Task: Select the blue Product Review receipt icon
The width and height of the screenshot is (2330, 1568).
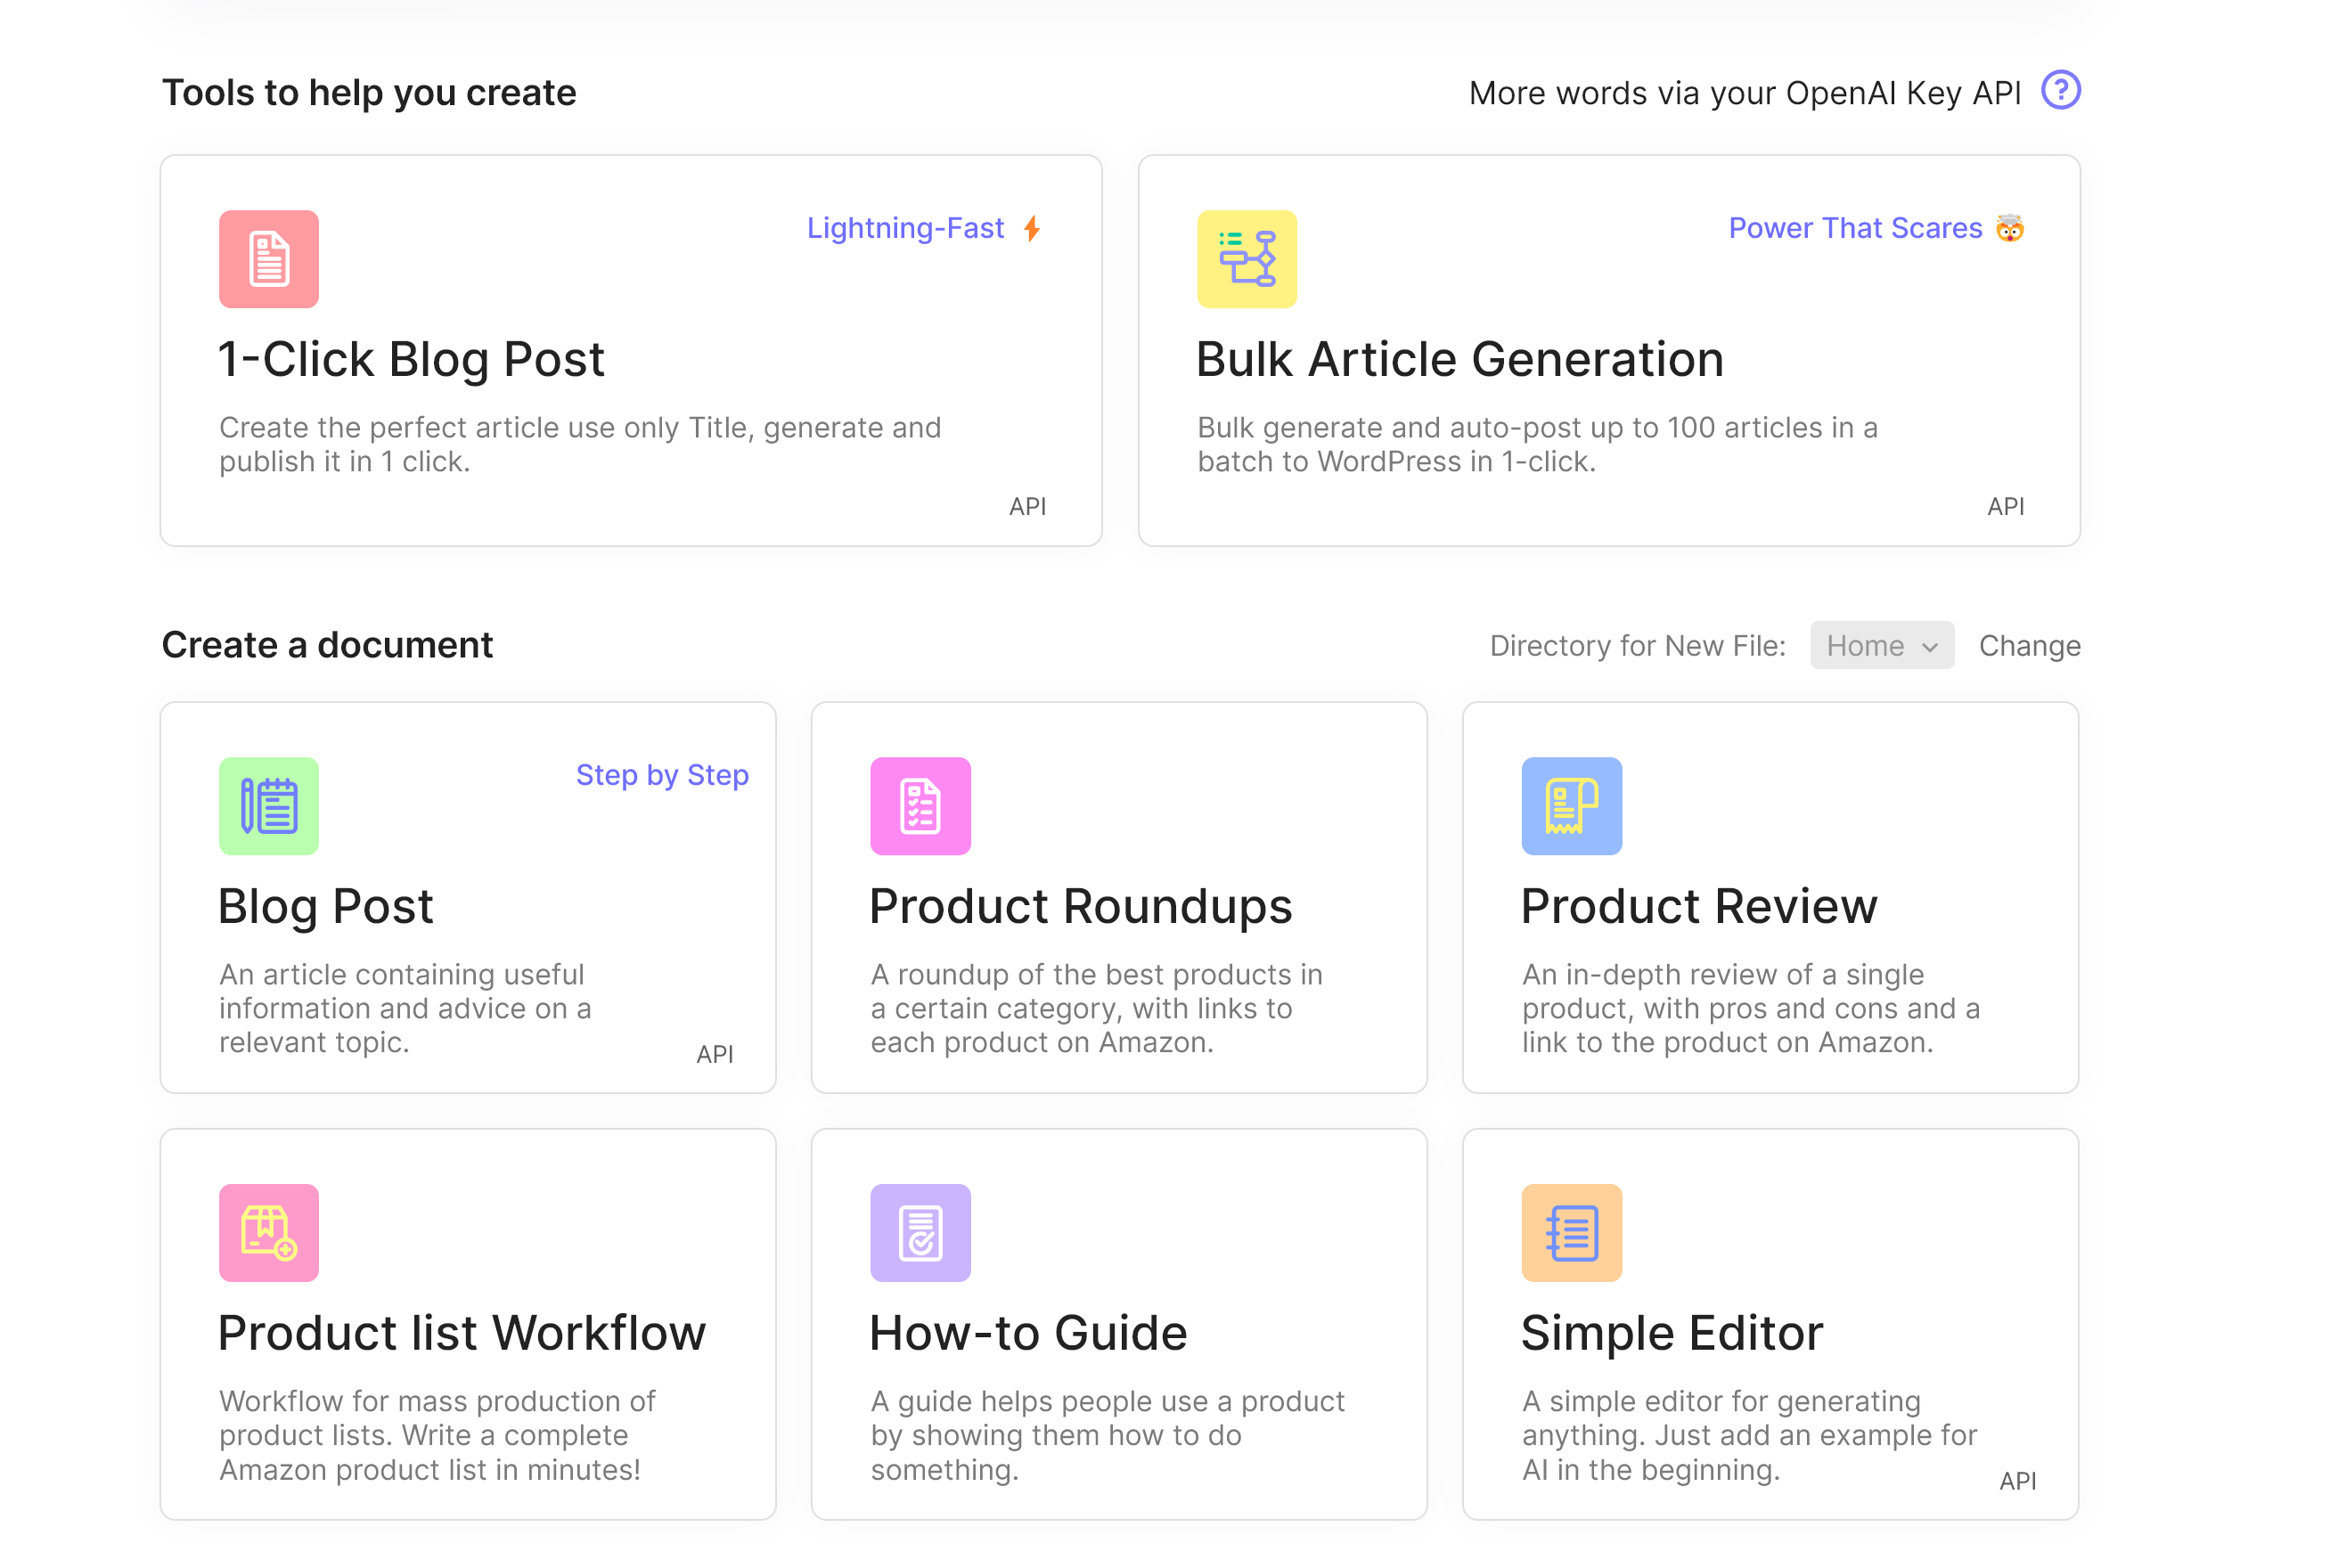Action: (x=1571, y=806)
